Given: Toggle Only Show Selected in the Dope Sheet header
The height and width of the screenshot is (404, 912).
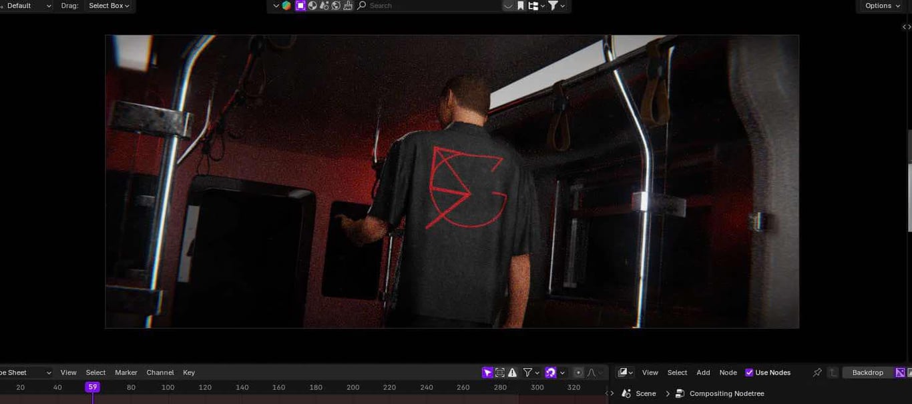Looking at the screenshot, I should click(x=487, y=372).
